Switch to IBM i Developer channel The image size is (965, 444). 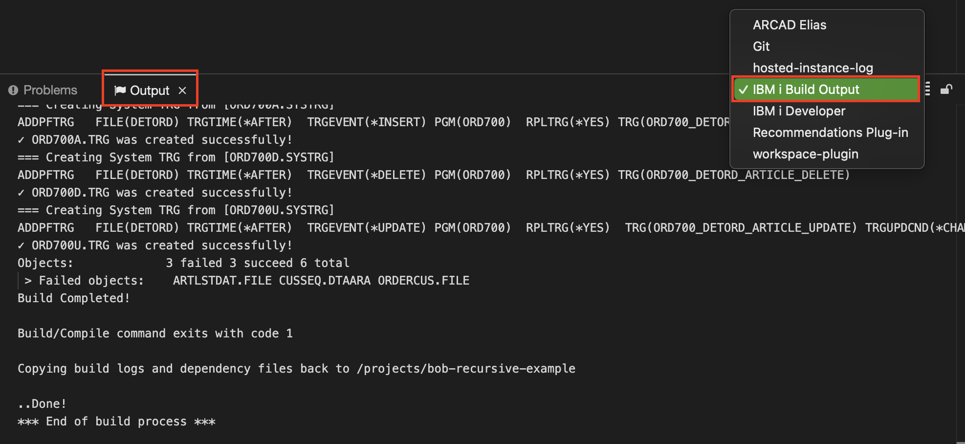[x=799, y=111]
